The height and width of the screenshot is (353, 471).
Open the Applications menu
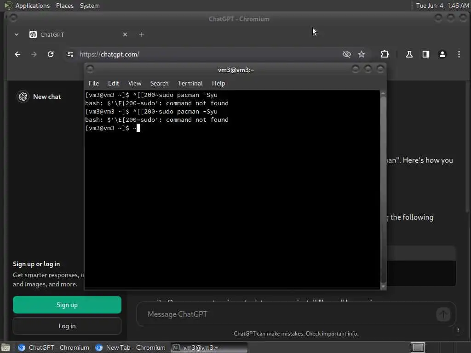tap(33, 6)
